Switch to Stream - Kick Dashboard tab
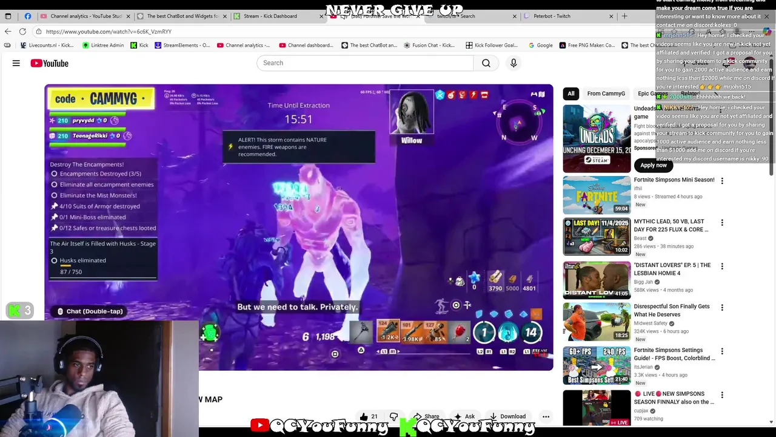 click(279, 16)
